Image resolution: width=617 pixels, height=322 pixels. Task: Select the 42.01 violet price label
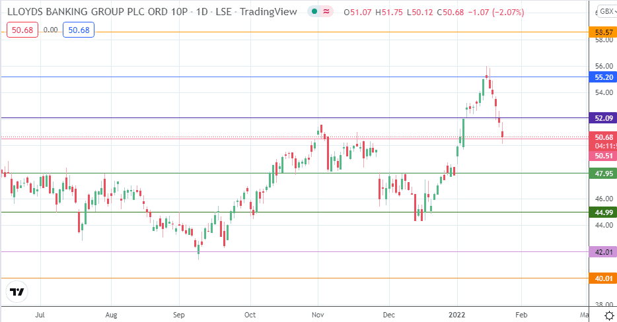click(603, 252)
